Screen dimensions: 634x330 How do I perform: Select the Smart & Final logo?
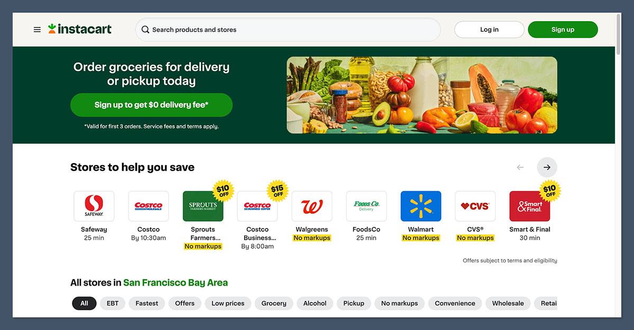[529, 206]
